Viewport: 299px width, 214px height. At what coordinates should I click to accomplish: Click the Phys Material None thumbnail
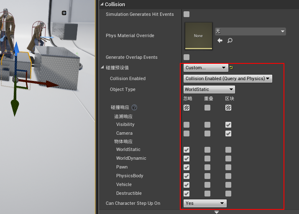pos(199,36)
